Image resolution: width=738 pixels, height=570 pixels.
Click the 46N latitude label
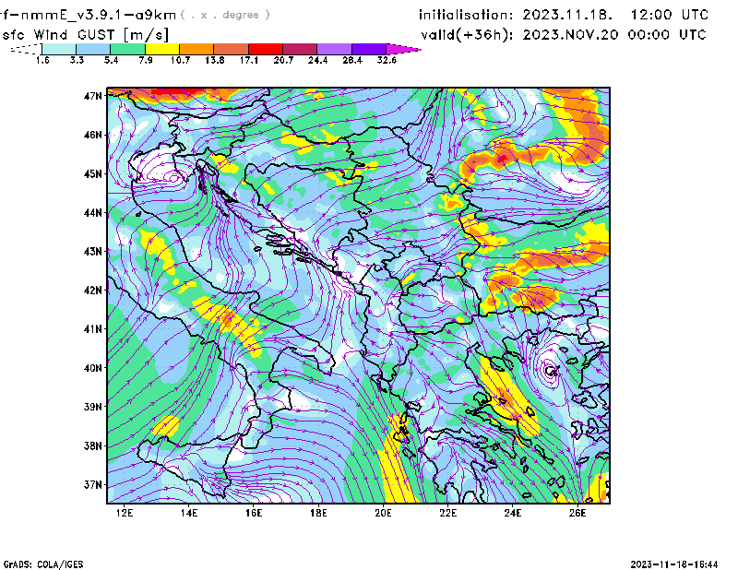tap(93, 135)
